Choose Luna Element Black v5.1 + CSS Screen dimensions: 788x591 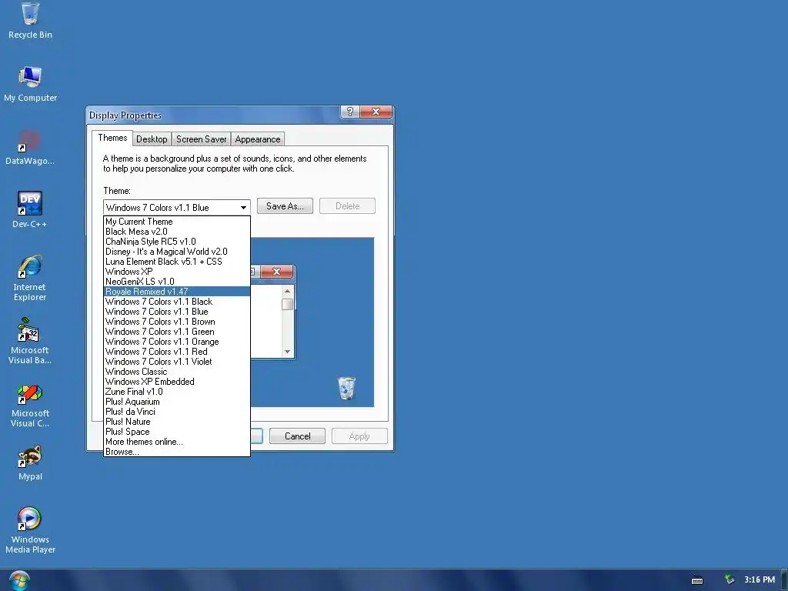click(x=177, y=262)
